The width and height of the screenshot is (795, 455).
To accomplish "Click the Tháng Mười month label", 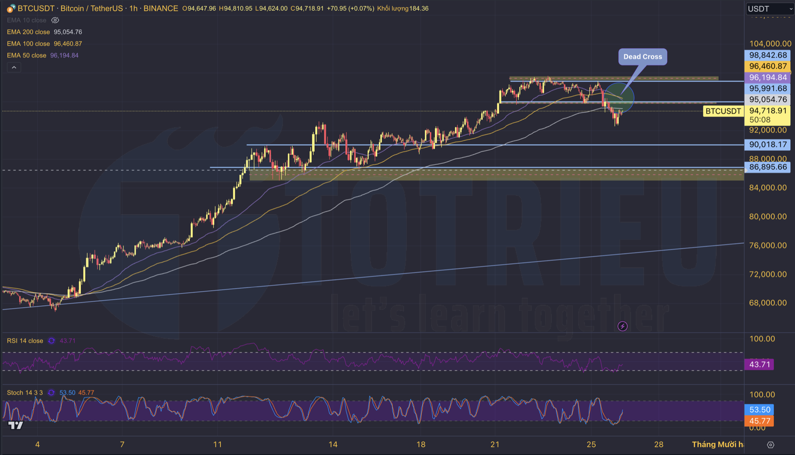I will click(717, 445).
